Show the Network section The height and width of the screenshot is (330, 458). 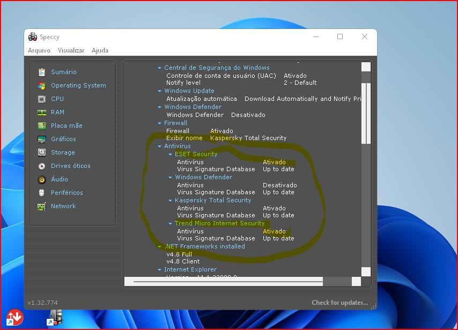[x=63, y=206]
